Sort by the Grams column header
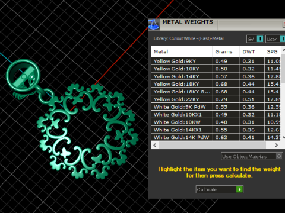The image size is (285, 213). tap(226, 51)
